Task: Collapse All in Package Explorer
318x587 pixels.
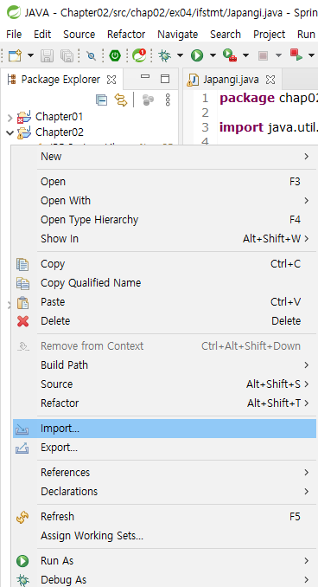Action: tap(101, 100)
